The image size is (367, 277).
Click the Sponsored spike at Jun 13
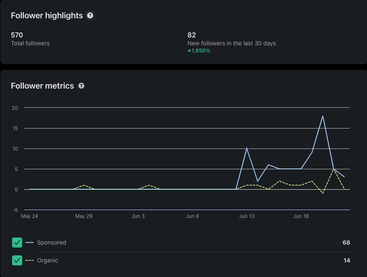(247, 148)
